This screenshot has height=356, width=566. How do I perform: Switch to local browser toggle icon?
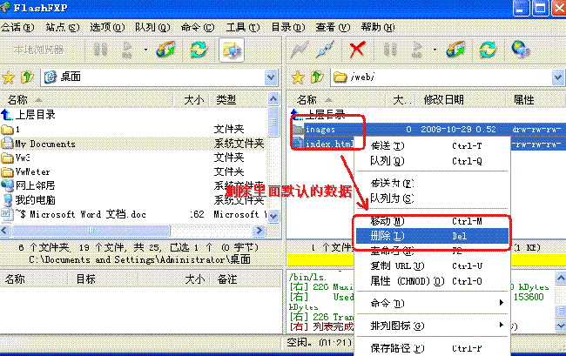pos(232,50)
